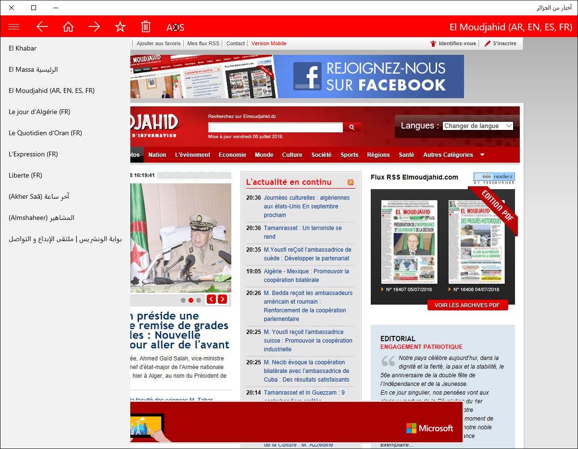
Task: Open the Nation tab
Action: point(157,155)
